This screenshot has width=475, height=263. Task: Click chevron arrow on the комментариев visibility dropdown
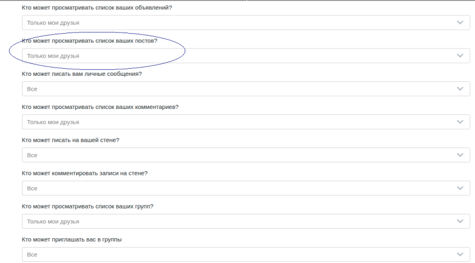point(460,122)
